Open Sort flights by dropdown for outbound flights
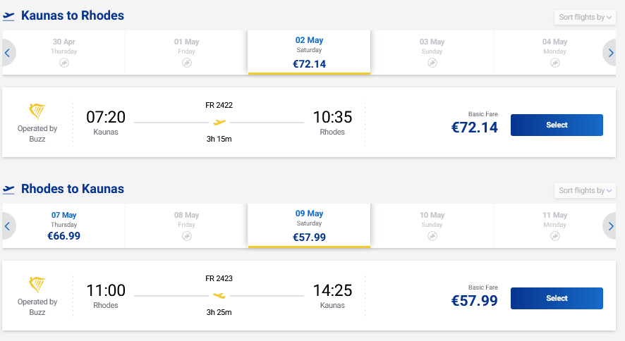Image resolution: width=625 pixels, height=341 pixels. click(585, 18)
